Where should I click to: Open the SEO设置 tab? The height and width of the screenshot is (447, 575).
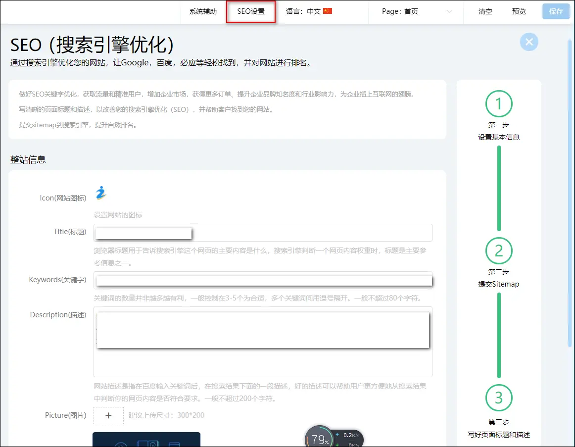[x=251, y=11]
